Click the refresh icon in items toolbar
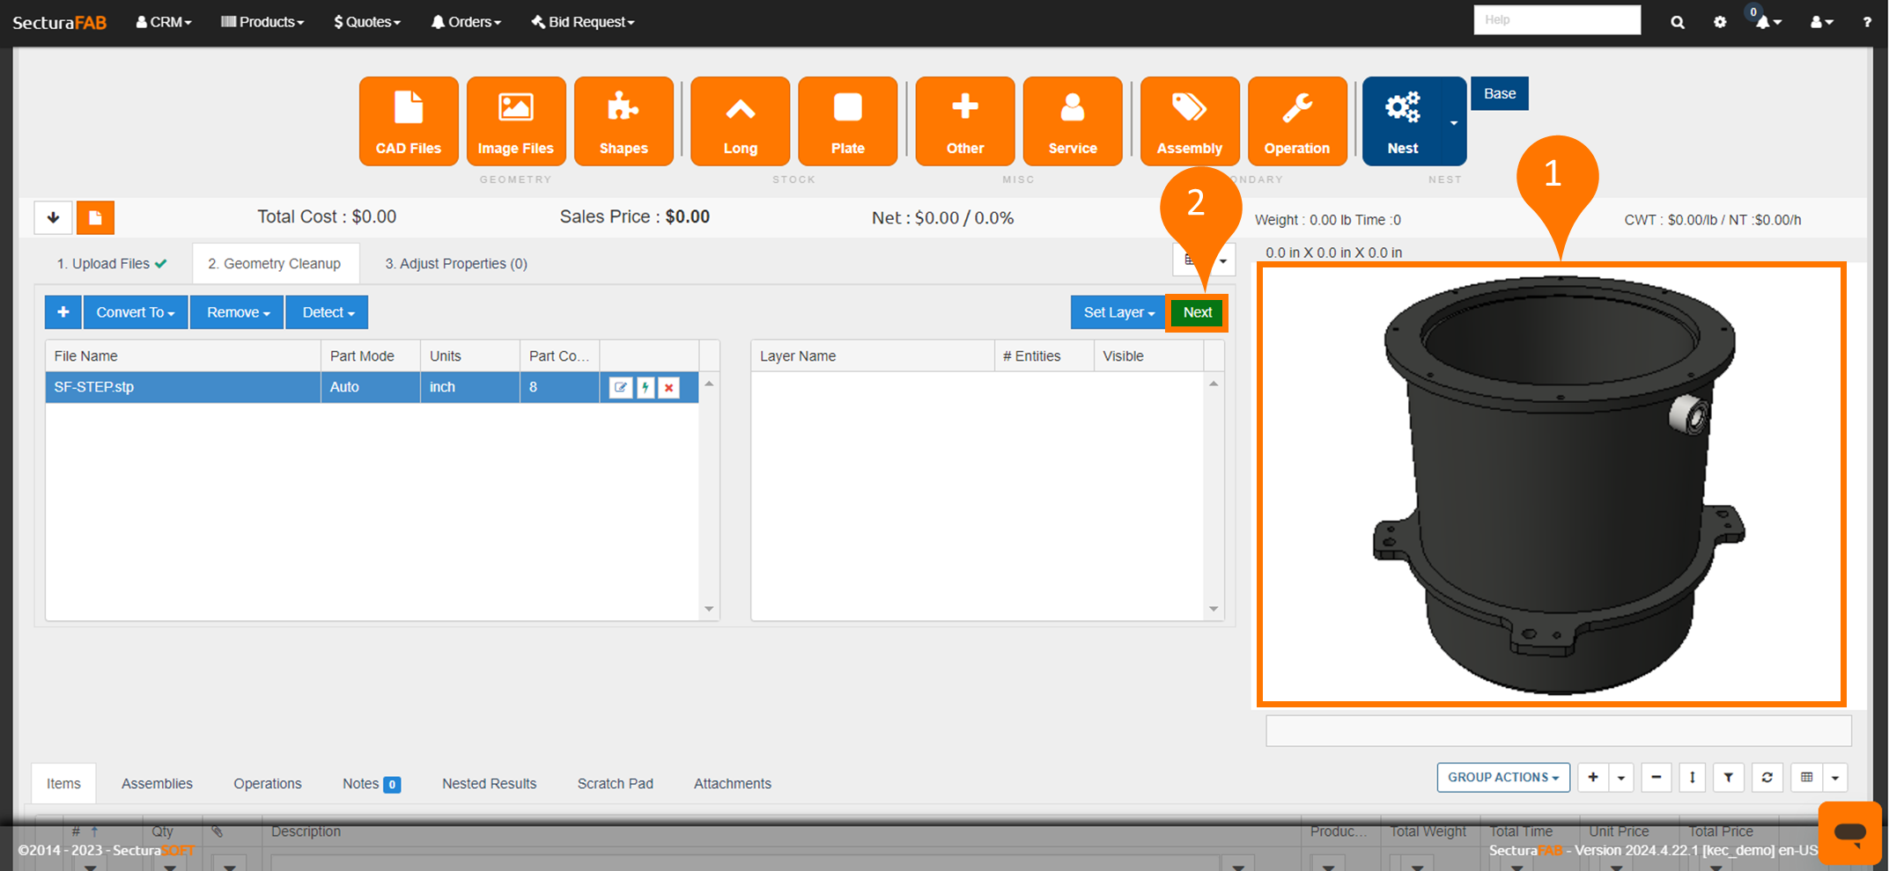 [x=1767, y=778]
